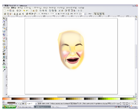This screenshot has height=112, width=140.
Task: Click the orange swatch at palette start
Action: 4,99
